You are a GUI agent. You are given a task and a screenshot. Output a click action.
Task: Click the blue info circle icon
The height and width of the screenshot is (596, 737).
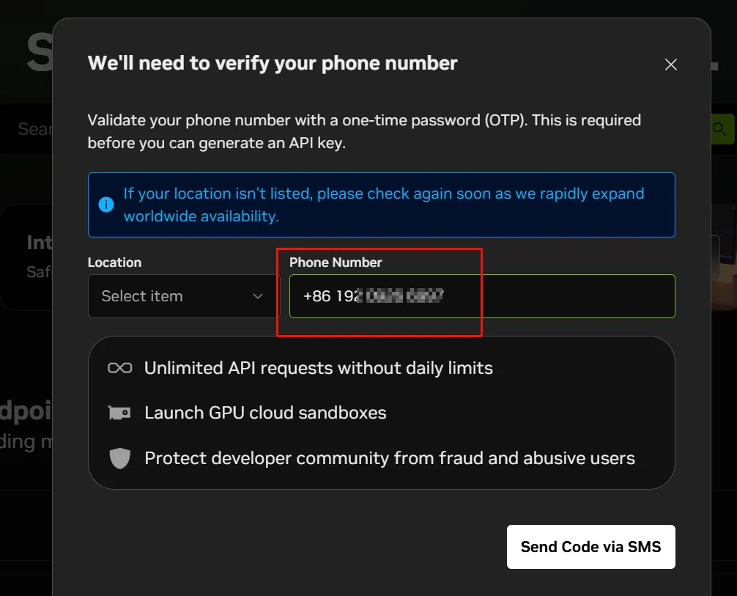[x=106, y=205]
